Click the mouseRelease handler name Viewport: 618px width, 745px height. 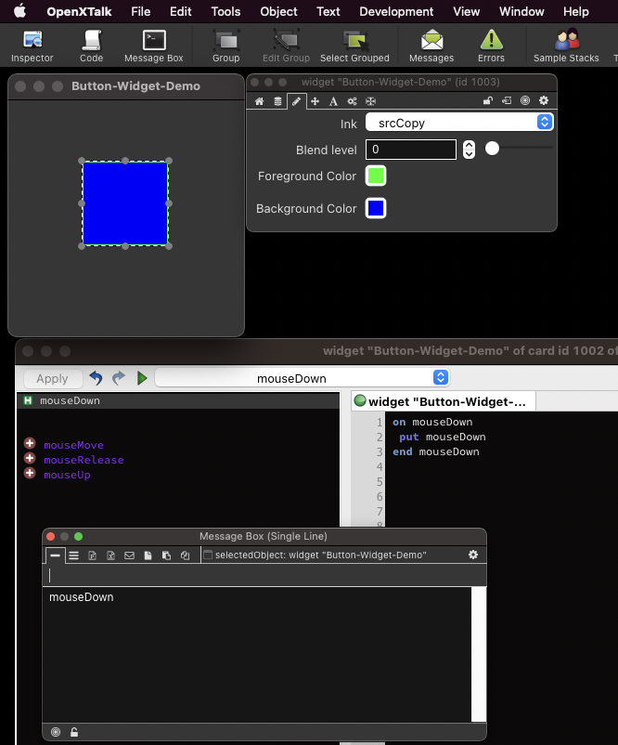coord(84,460)
